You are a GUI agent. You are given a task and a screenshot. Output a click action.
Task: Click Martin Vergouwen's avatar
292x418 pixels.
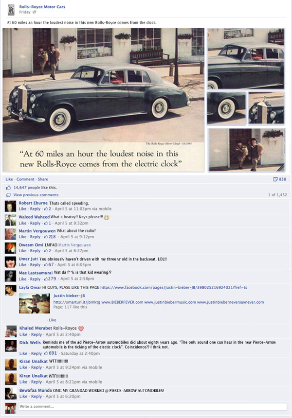pos(10,234)
